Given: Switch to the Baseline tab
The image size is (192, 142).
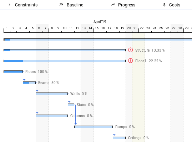Looking at the screenshot, I should [x=71, y=5].
